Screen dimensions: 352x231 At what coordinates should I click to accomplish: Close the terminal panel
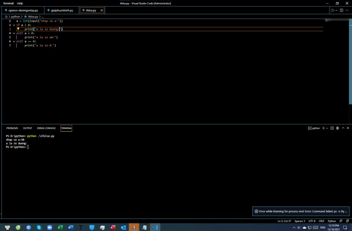coord(348,128)
